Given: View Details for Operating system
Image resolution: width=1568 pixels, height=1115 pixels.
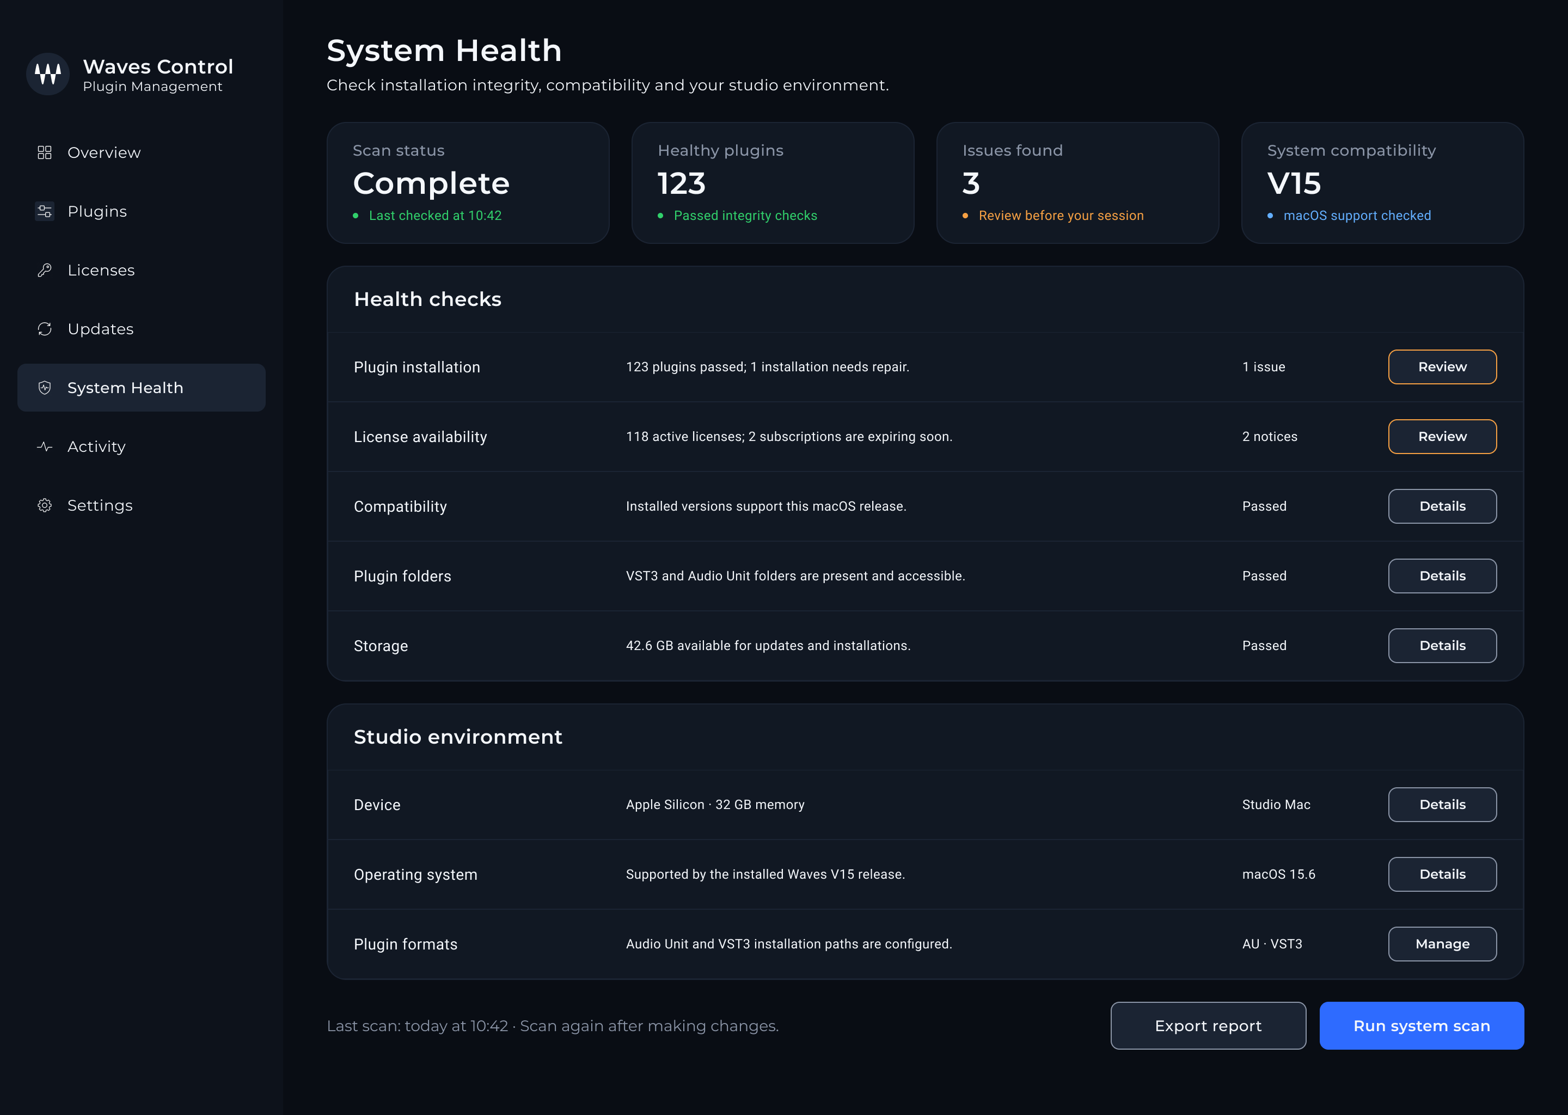Looking at the screenshot, I should [x=1442, y=875].
